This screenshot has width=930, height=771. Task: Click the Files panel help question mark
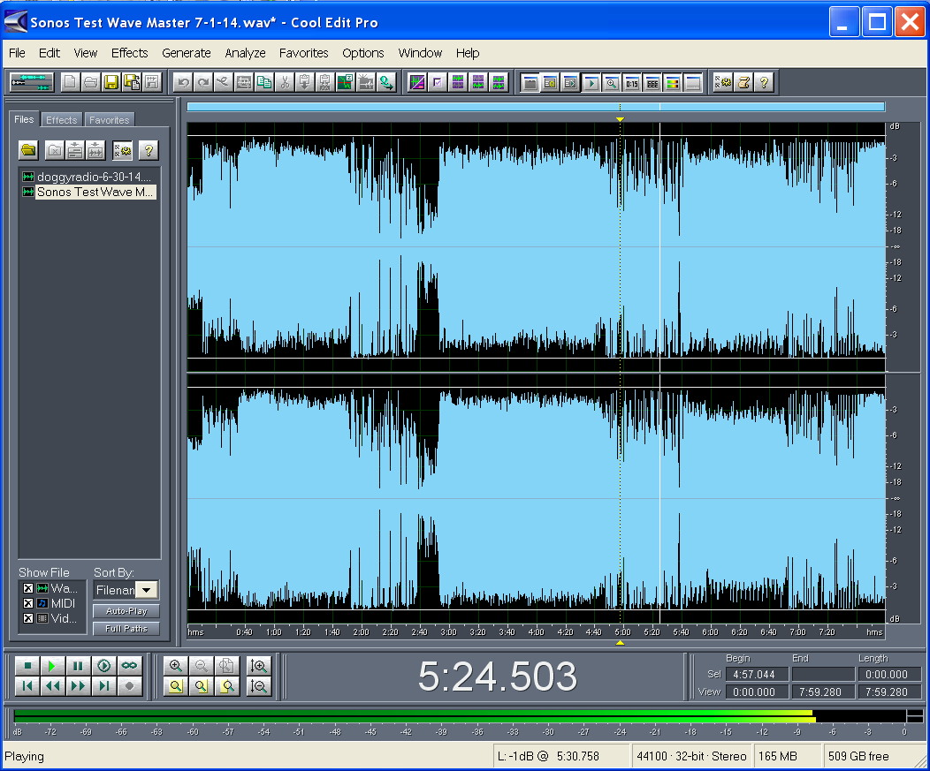click(149, 150)
